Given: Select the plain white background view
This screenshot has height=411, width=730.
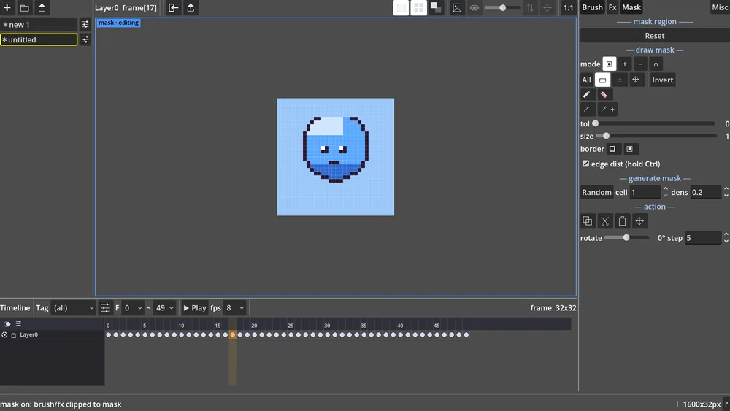Looking at the screenshot, I should [401, 7].
